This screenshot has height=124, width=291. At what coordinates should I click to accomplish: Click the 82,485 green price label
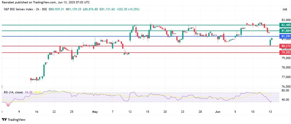pos(285,25)
